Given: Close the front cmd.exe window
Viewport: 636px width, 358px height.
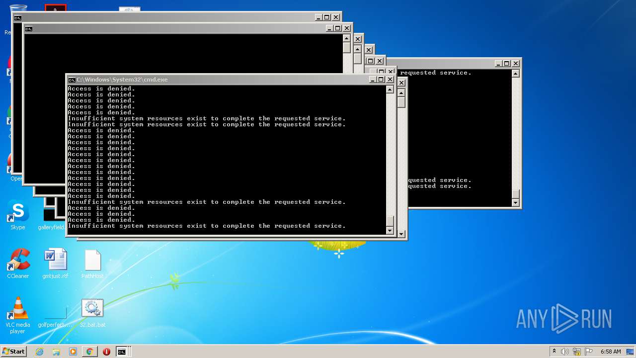Looking at the screenshot, I should click(390, 80).
